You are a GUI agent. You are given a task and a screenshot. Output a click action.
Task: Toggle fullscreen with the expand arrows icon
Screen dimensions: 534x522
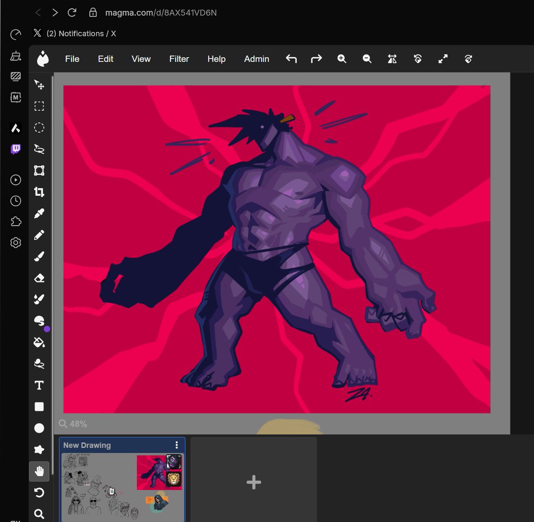(x=443, y=59)
